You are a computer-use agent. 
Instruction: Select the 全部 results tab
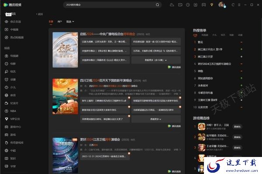pos(51,22)
